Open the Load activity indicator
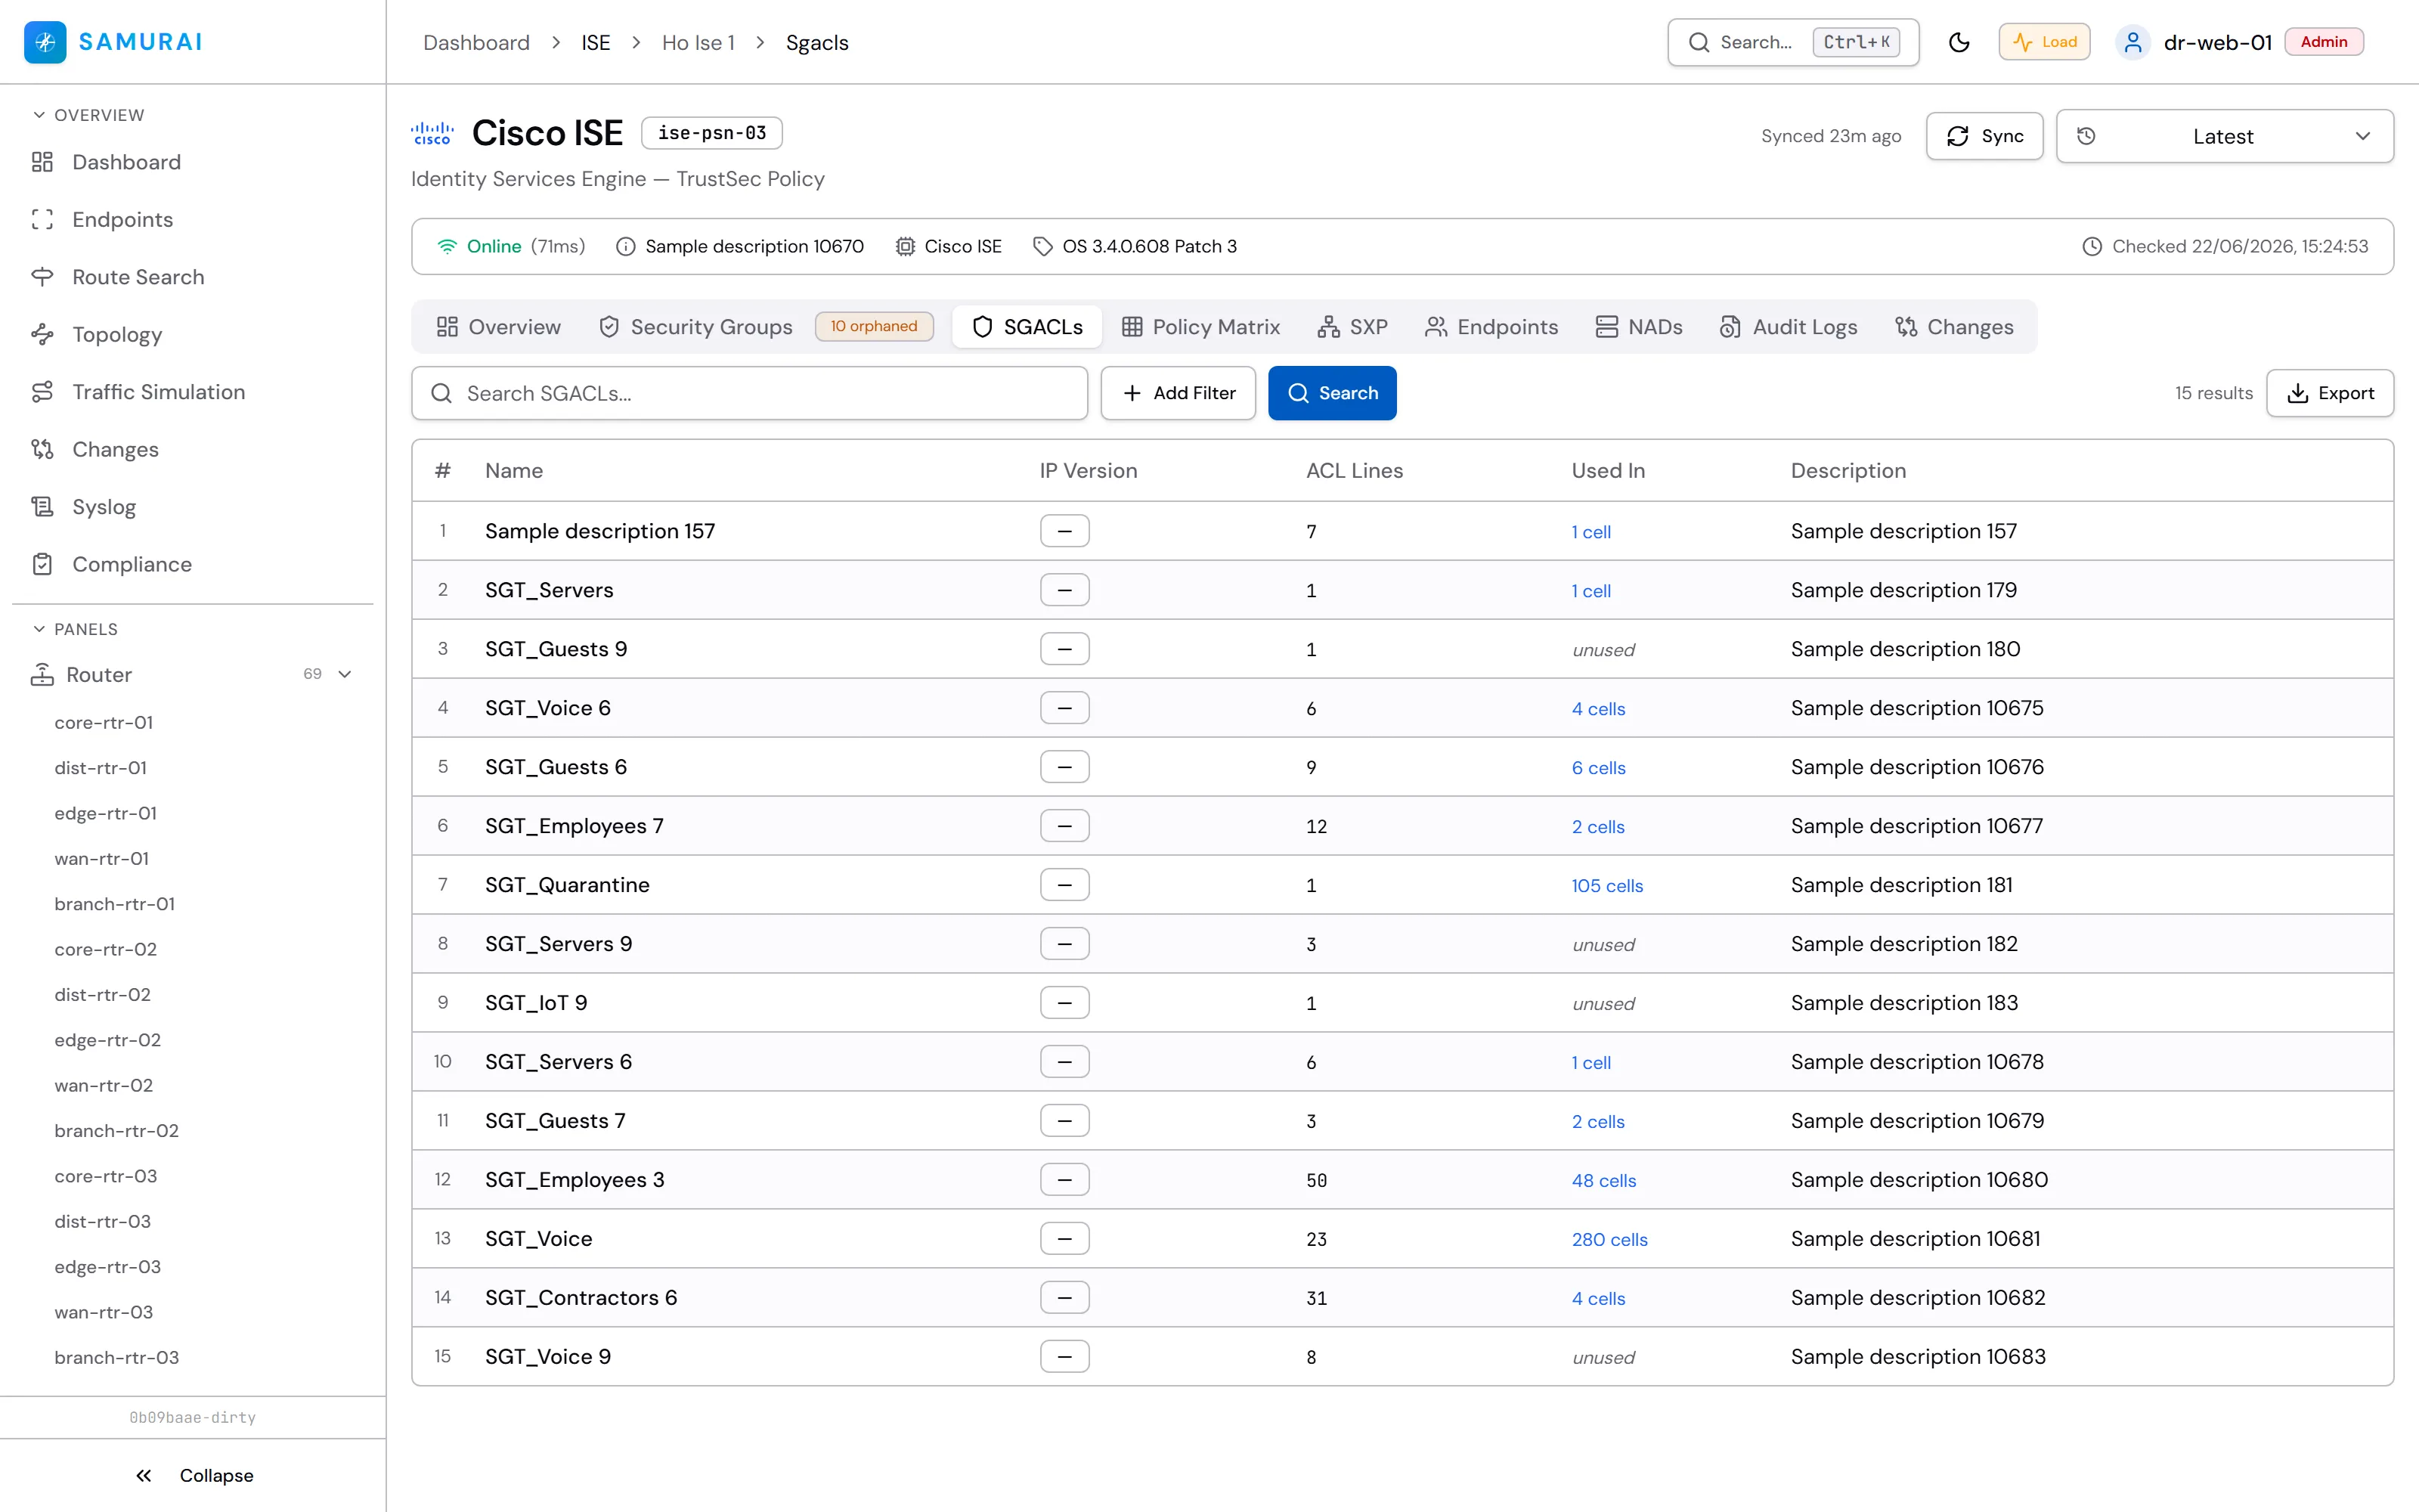This screenshot has width=2419, height=1512. click(x=2044, y=42)
